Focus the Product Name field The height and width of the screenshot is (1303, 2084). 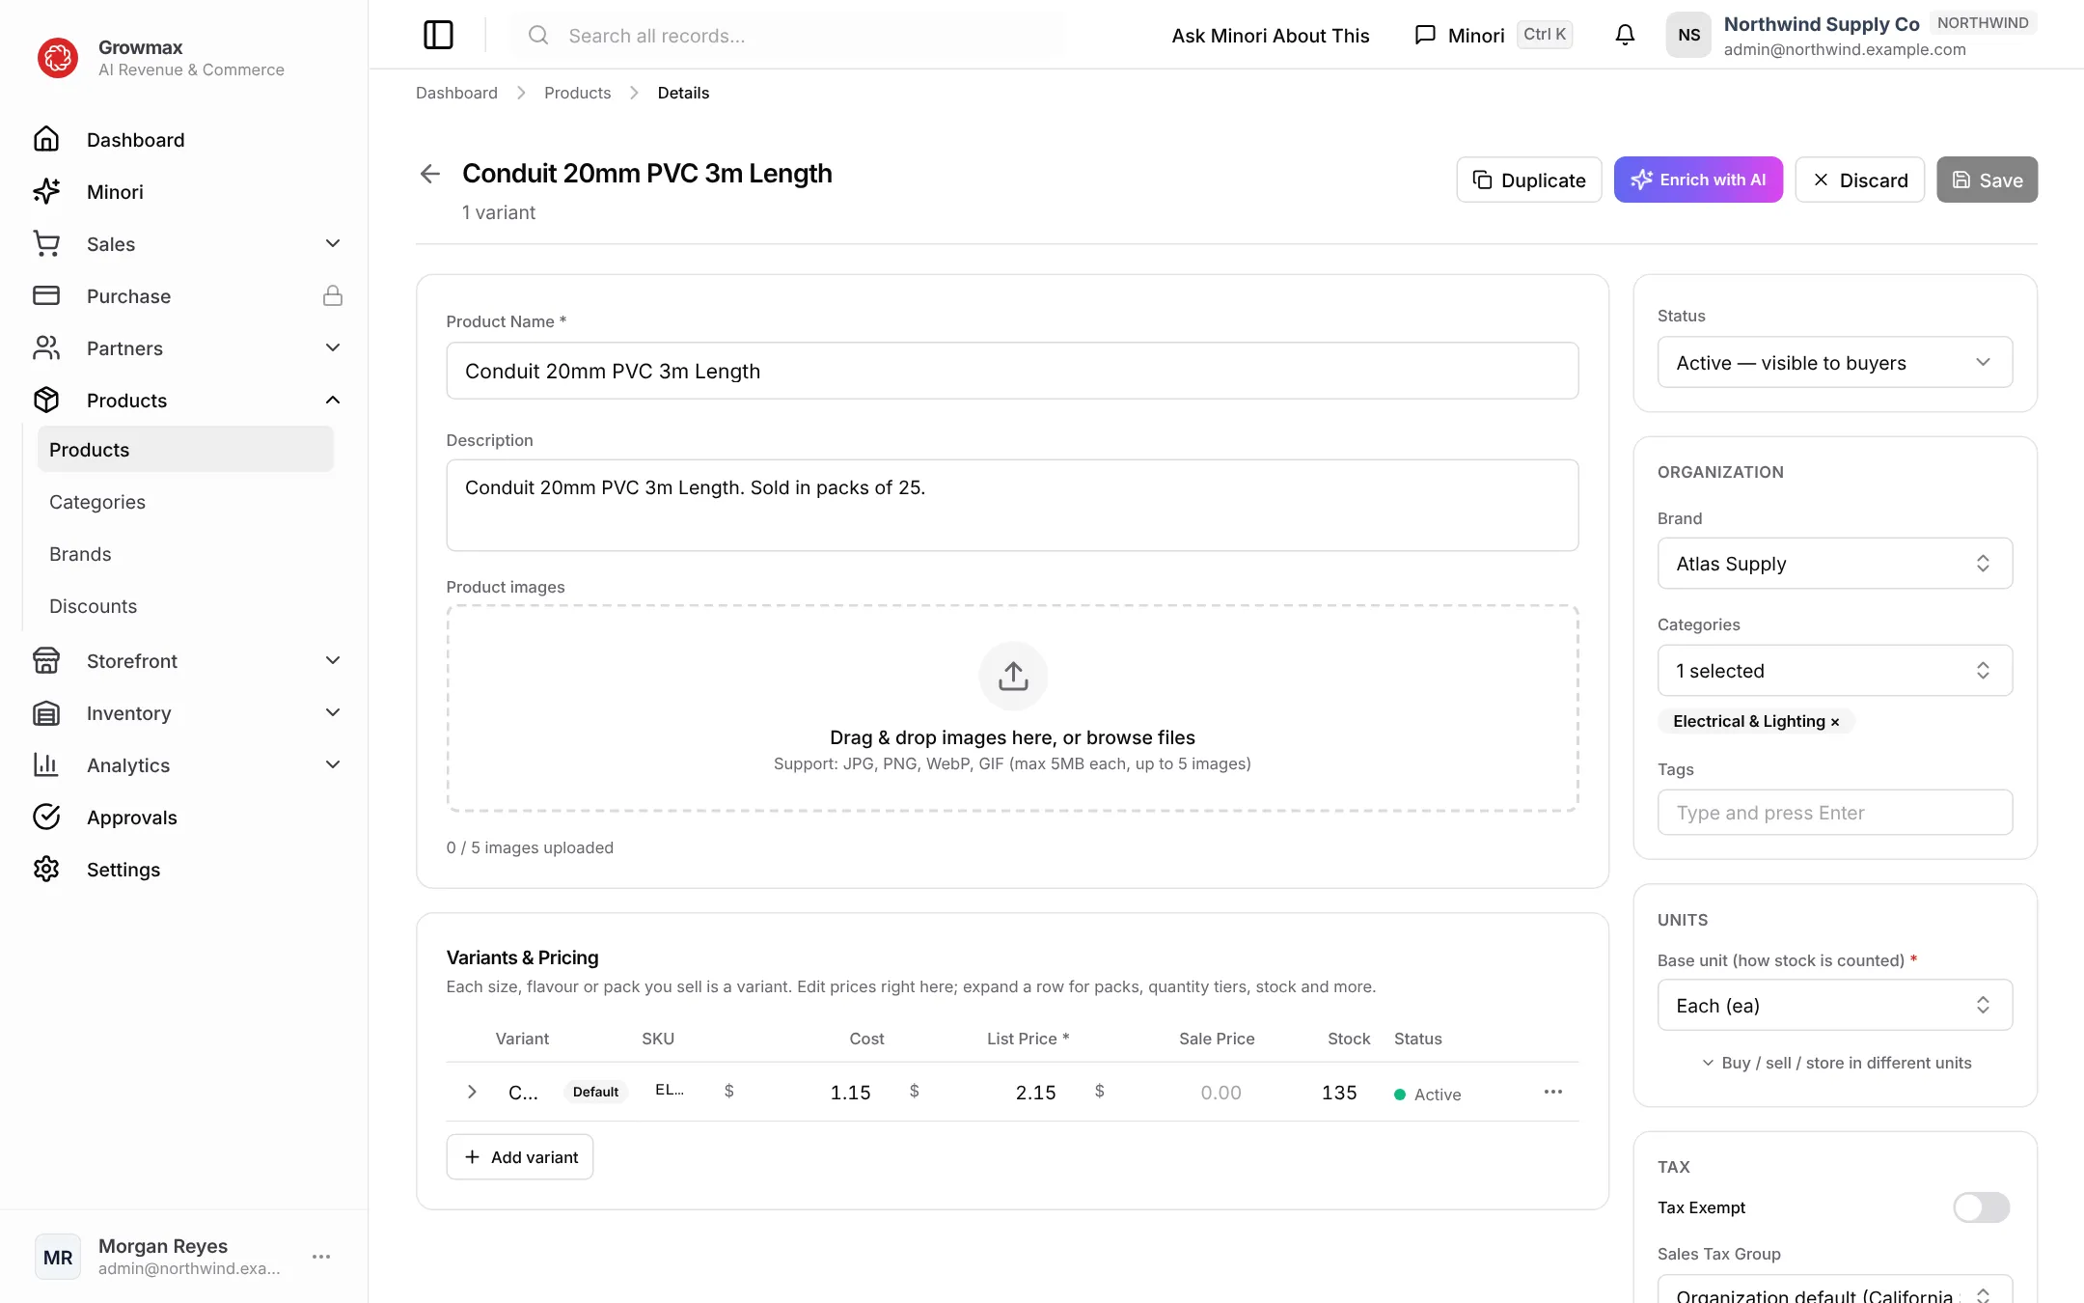click(1012, 371)
